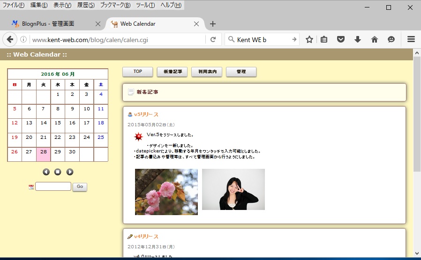
Task: Select day 30 in the calendar
Action: (72, 154)
